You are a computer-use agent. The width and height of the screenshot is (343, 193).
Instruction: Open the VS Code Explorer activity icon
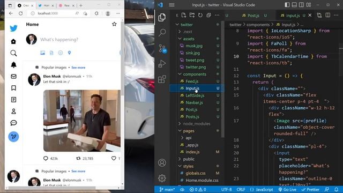coord(162,17)
